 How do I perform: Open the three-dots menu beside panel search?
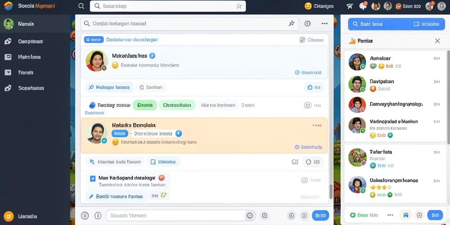tap(325, 24)
